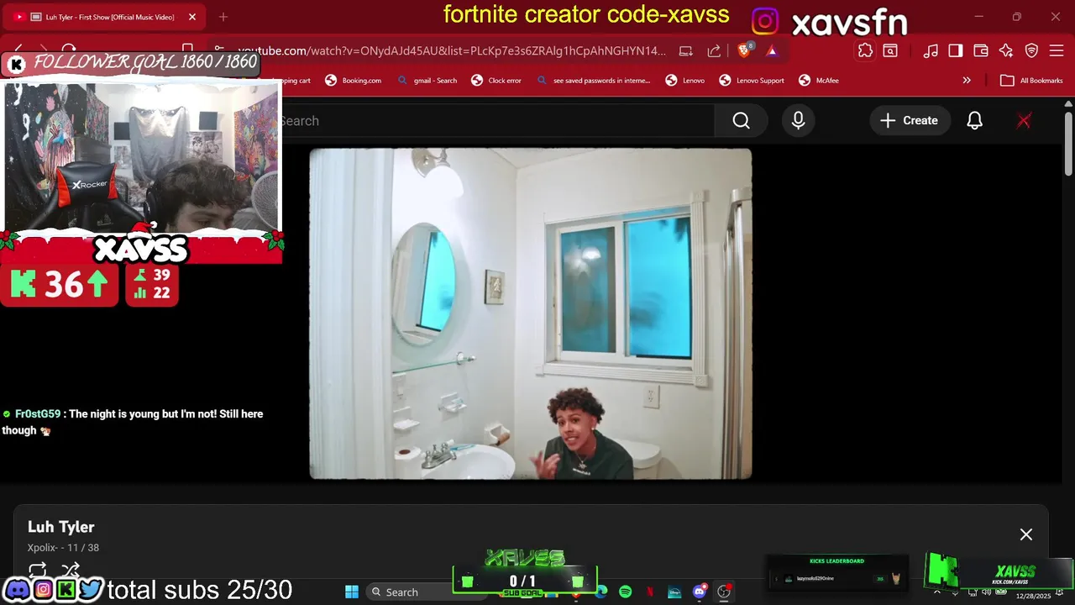Open YouTube notifications bell

pyautogui.click(x=974, y=121)
